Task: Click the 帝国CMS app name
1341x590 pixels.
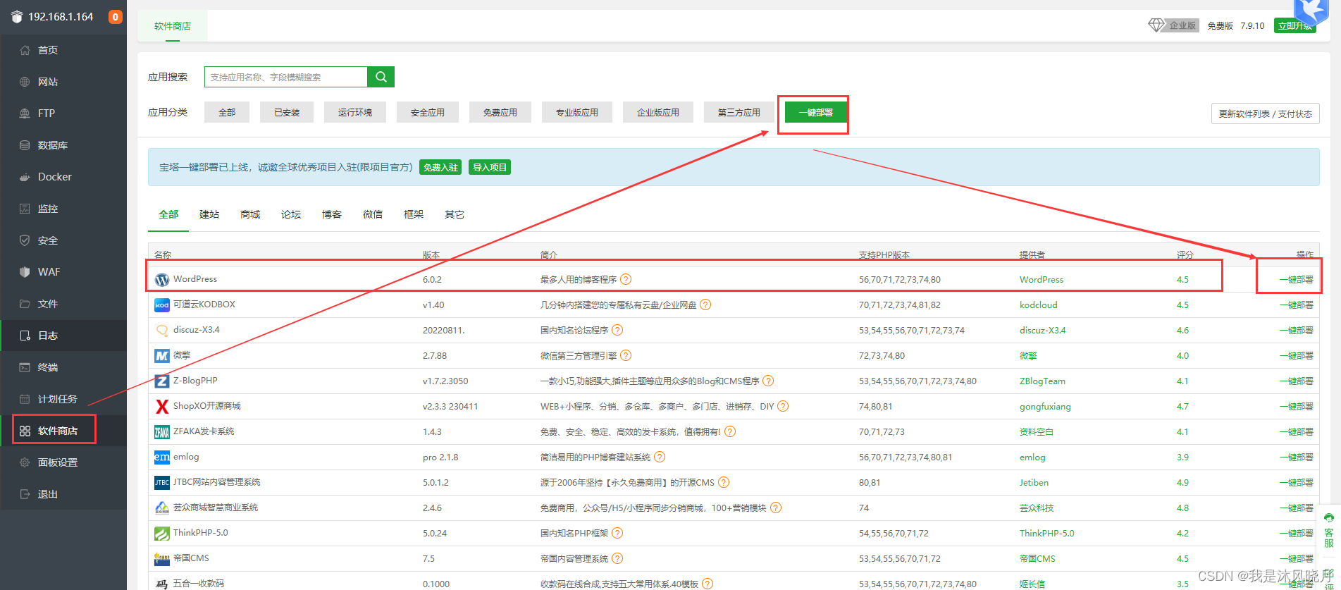Action: click(x=191, y=558)
